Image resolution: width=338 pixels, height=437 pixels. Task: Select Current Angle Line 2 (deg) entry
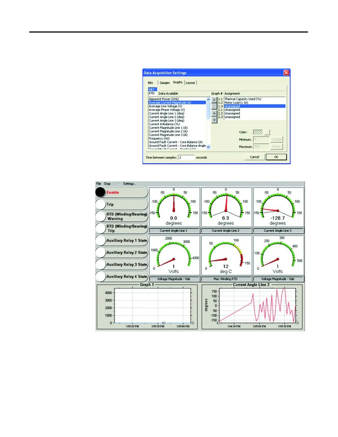pyautogui.click(x=177, y=117)
